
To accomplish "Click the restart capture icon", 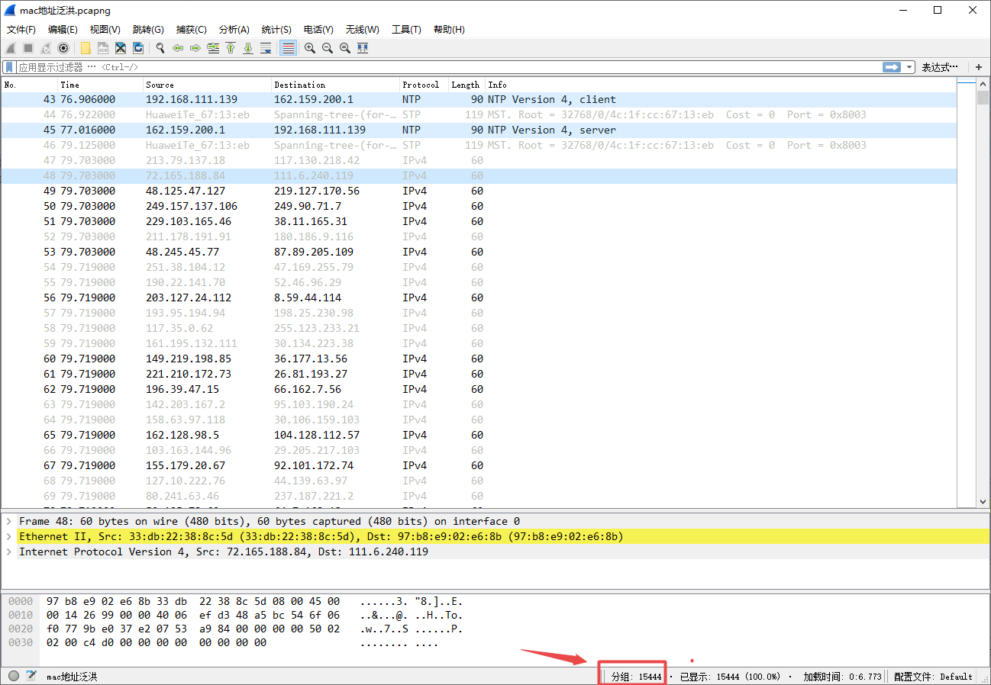I will (46, 48).
